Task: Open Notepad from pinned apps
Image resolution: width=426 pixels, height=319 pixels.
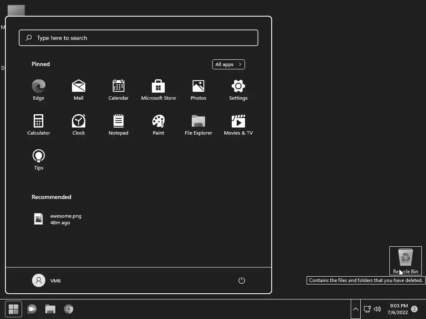Action: [119, 125]
